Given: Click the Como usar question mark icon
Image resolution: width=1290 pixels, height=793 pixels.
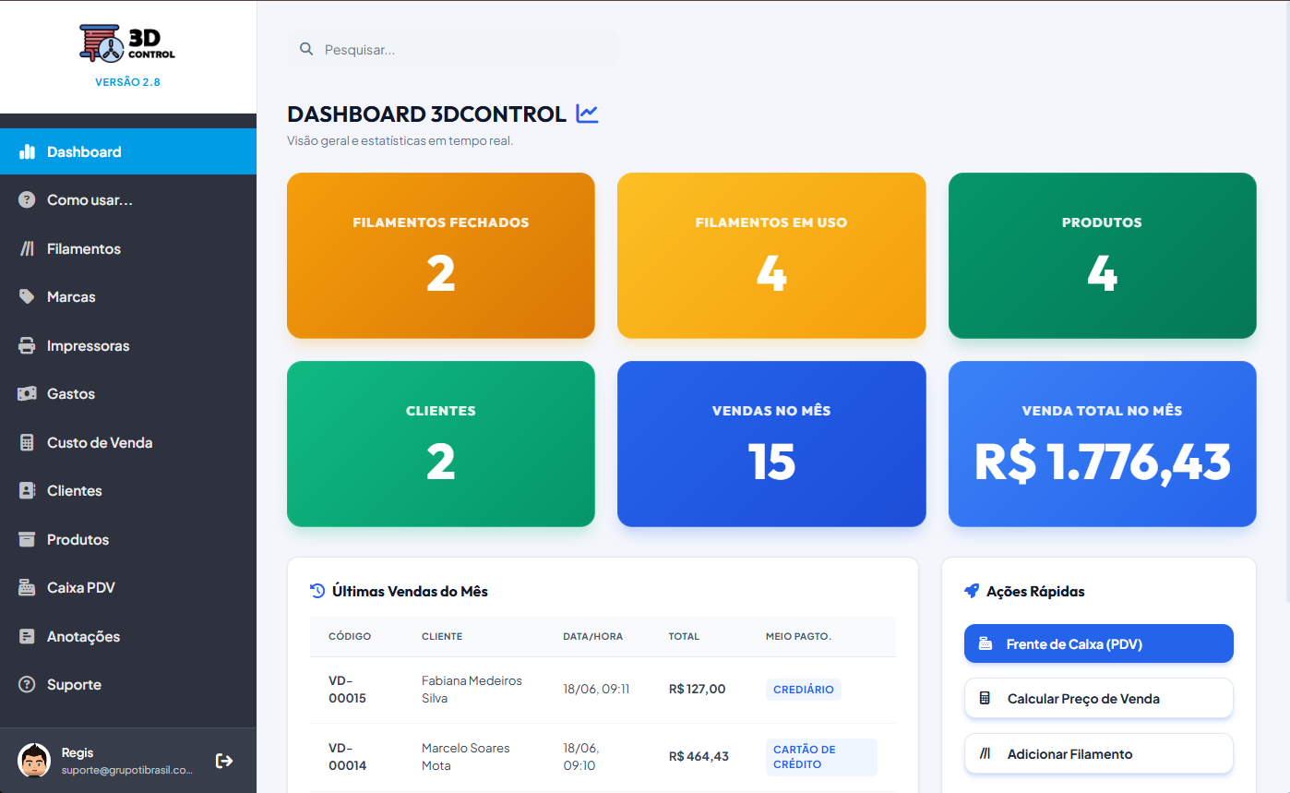Looking at the screenshot, I should coord(27,200).
